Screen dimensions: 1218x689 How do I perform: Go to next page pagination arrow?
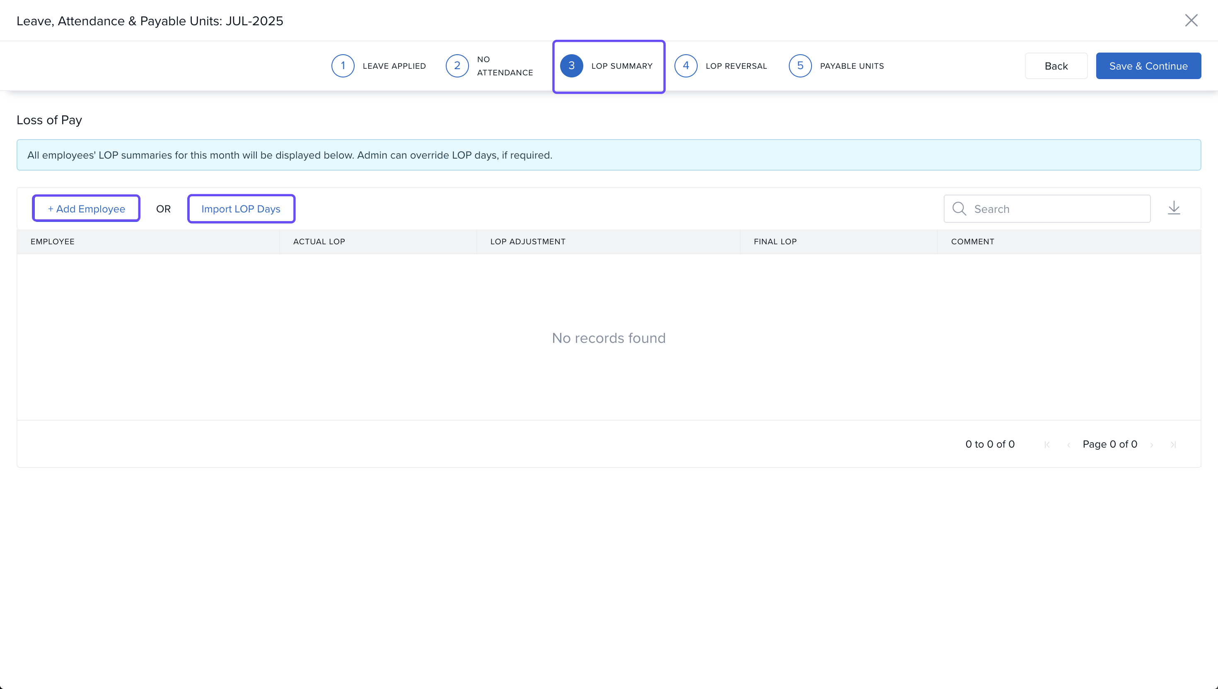pos(1151,444)
